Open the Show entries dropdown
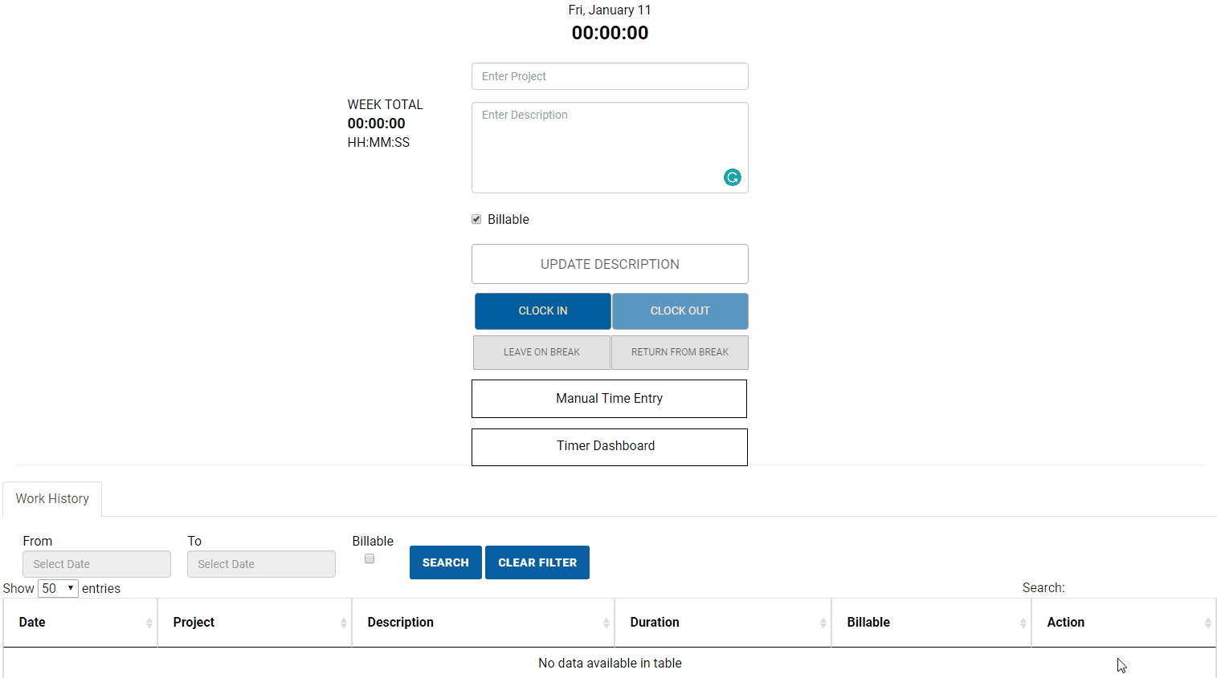The height and width of the screenshot is (678, 1217). [58, 588]
